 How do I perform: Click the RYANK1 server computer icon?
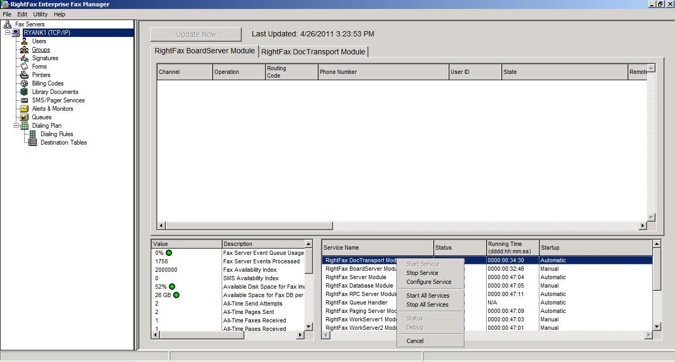click(x=16, y=33)
